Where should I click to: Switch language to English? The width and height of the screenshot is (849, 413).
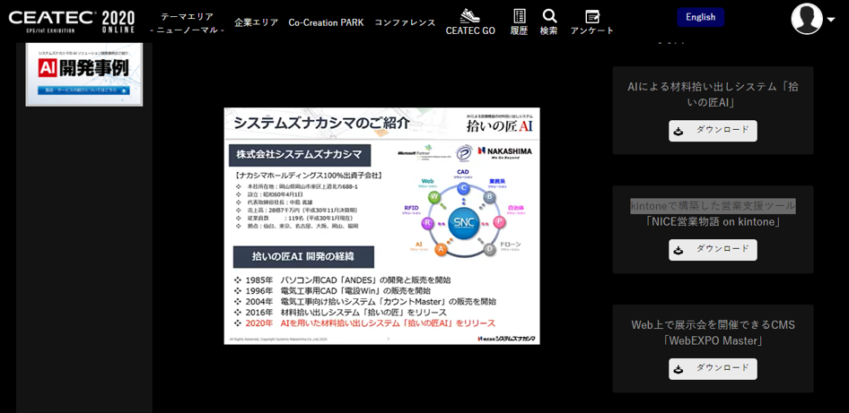click(x=701, y=17)
